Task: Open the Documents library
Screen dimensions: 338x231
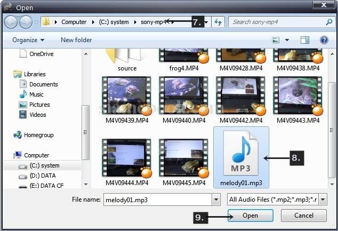Action: pyautogui.click(x=44, y=84)
